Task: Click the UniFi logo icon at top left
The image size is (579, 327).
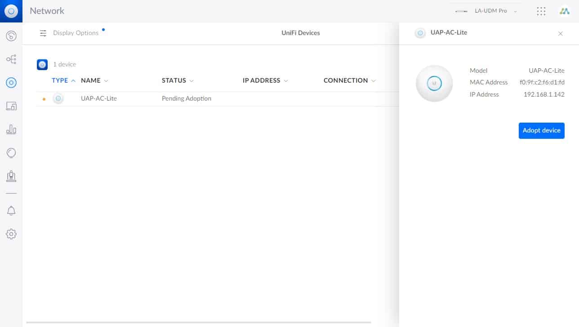Action: pos(11,11)
